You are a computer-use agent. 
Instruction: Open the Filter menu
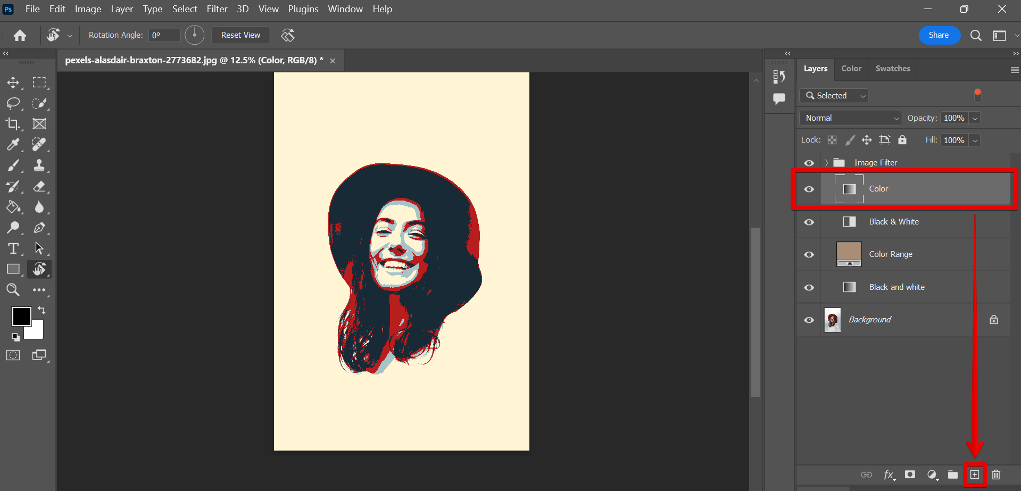click(217, 9)
